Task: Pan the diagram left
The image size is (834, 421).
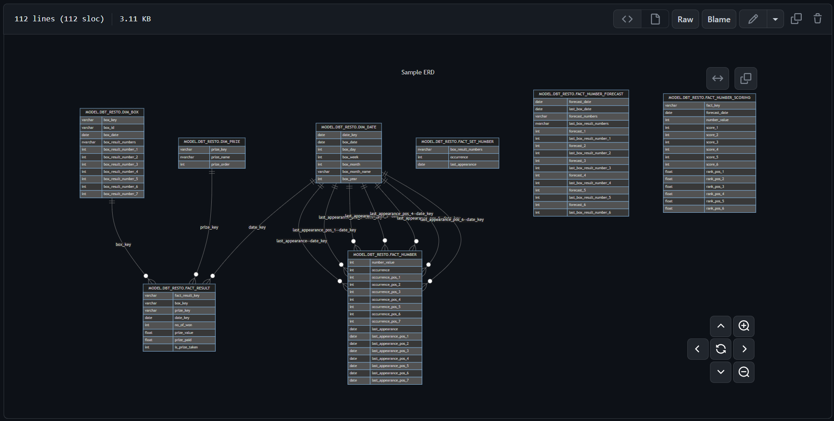Action: [698, 349]
